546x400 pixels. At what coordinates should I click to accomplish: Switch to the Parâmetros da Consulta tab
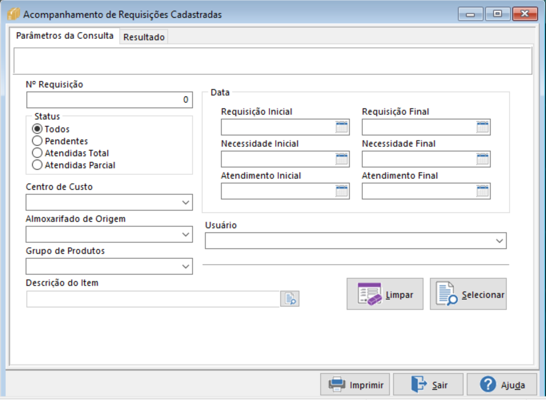tap(65, 36)
